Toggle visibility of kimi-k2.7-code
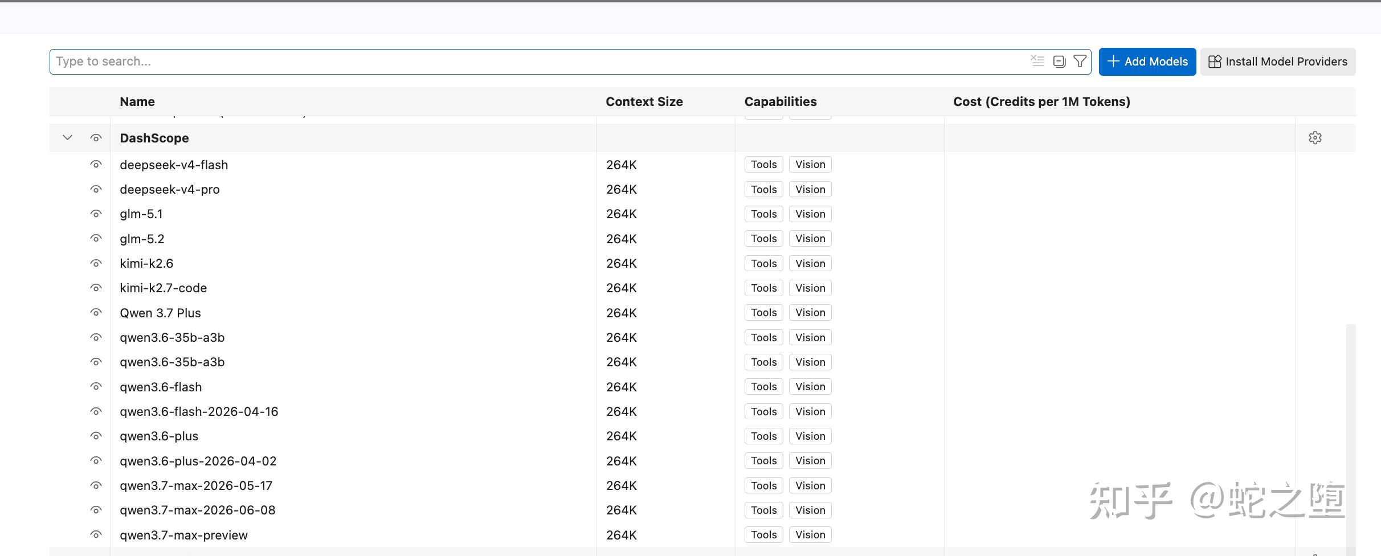Viewport: 1381px width, 556px height. pyautogui.click(x=96, y=288)
